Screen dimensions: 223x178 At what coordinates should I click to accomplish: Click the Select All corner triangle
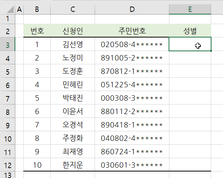(x=10, y=10)
